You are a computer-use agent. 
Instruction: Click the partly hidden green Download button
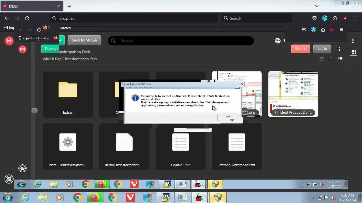50,49
